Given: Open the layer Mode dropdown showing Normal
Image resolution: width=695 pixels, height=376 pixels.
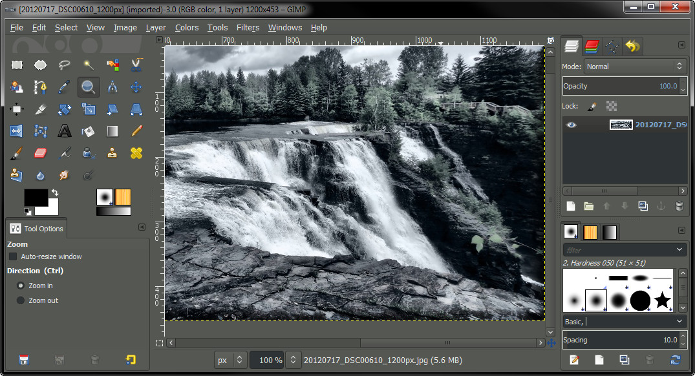Looking at the screenshot, I should tap(634, 66).
